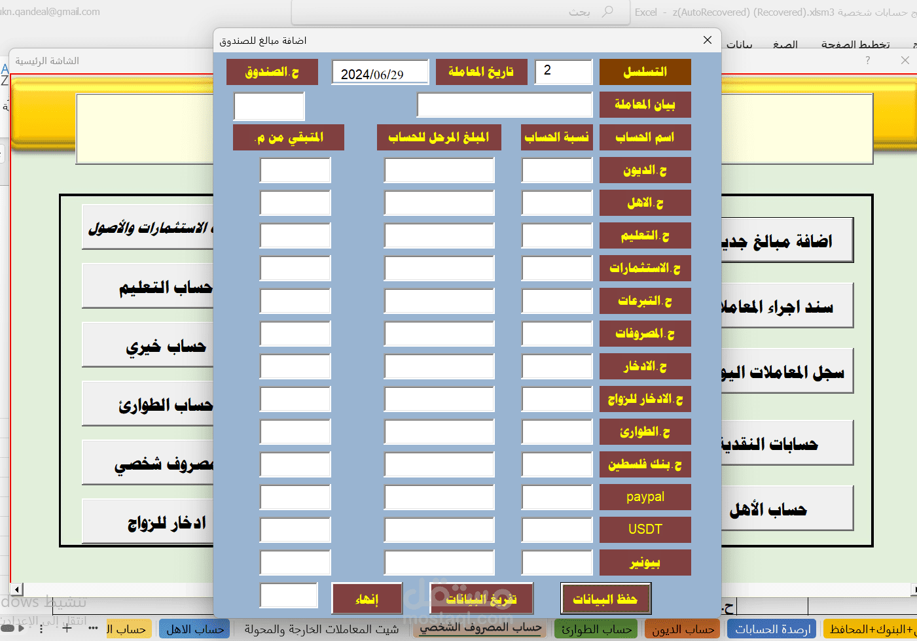Click the التسلسل serial number field

pyautogui.click(x=564, y=72)
